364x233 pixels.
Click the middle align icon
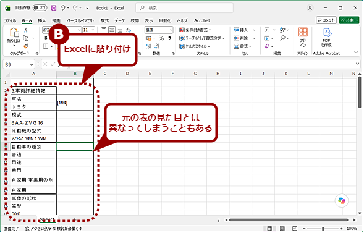[112, 30]
